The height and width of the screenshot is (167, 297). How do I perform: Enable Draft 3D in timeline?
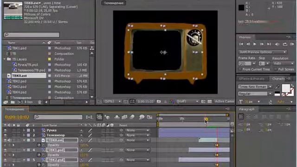(x=107, y=117)
